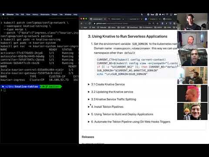Expand 6. Automate the Tekton Pipeline section
209x157 pixels.
129,122
